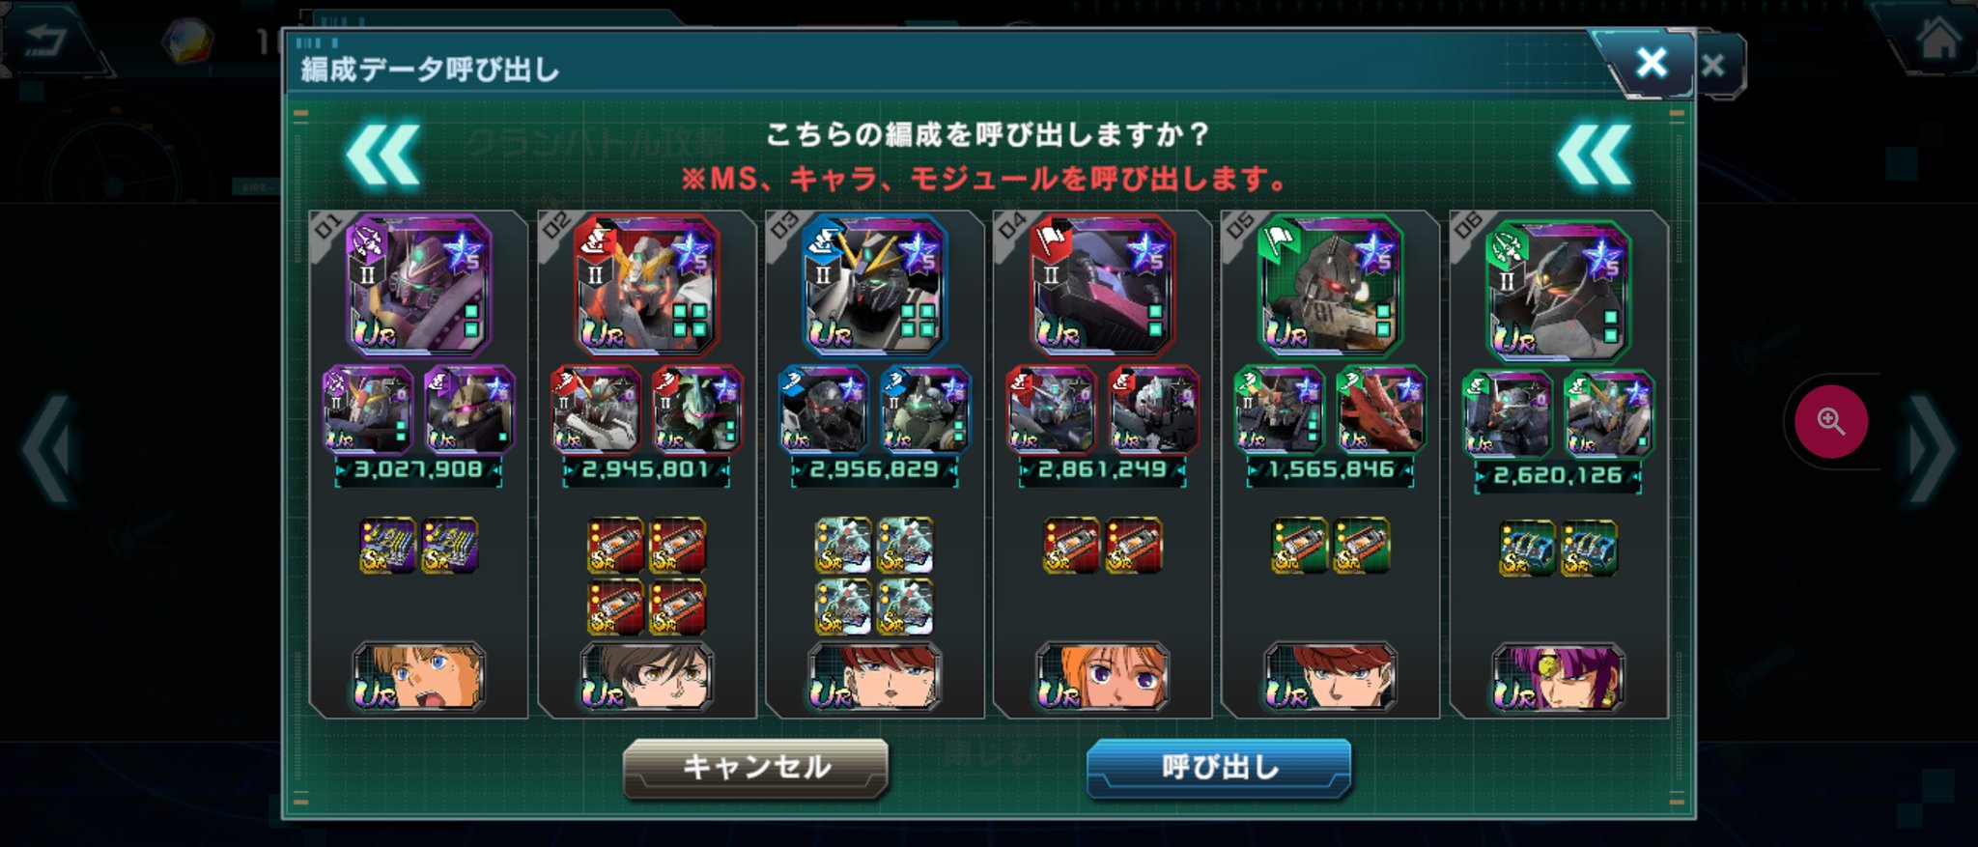Select squad 05 green Zaku leader unit
This screenshot has height=847, width=1978.
[1331, 284]
